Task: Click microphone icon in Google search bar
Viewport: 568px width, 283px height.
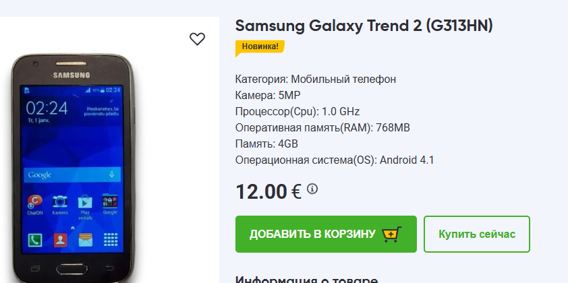Action: pyautogui.click(x=111, y=175)
